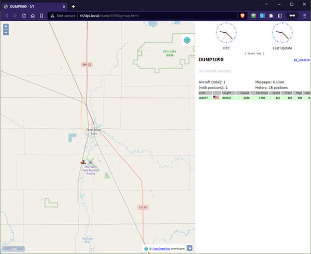Click the Brave Shields icon
311x254 pixels.
pos(243,16)
